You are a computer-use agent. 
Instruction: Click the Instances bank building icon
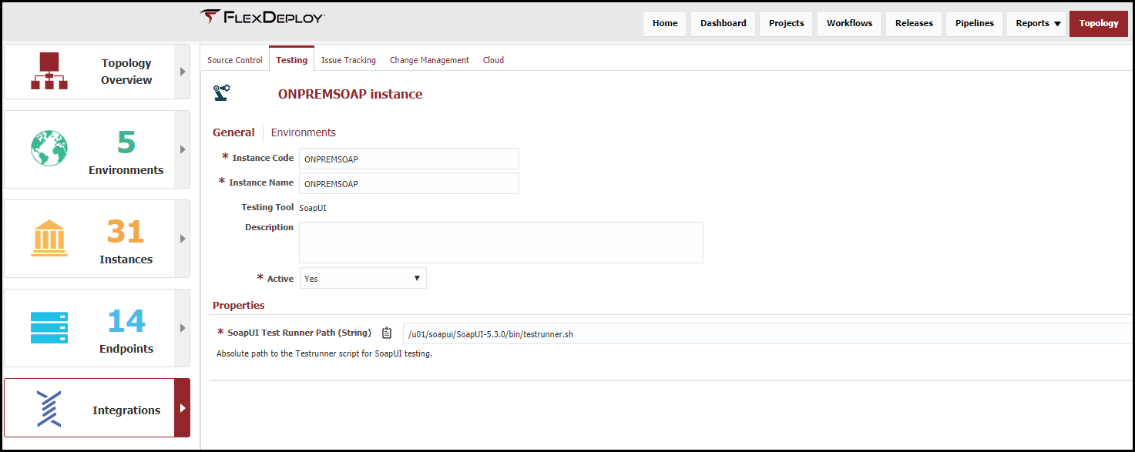click(49, 238)
